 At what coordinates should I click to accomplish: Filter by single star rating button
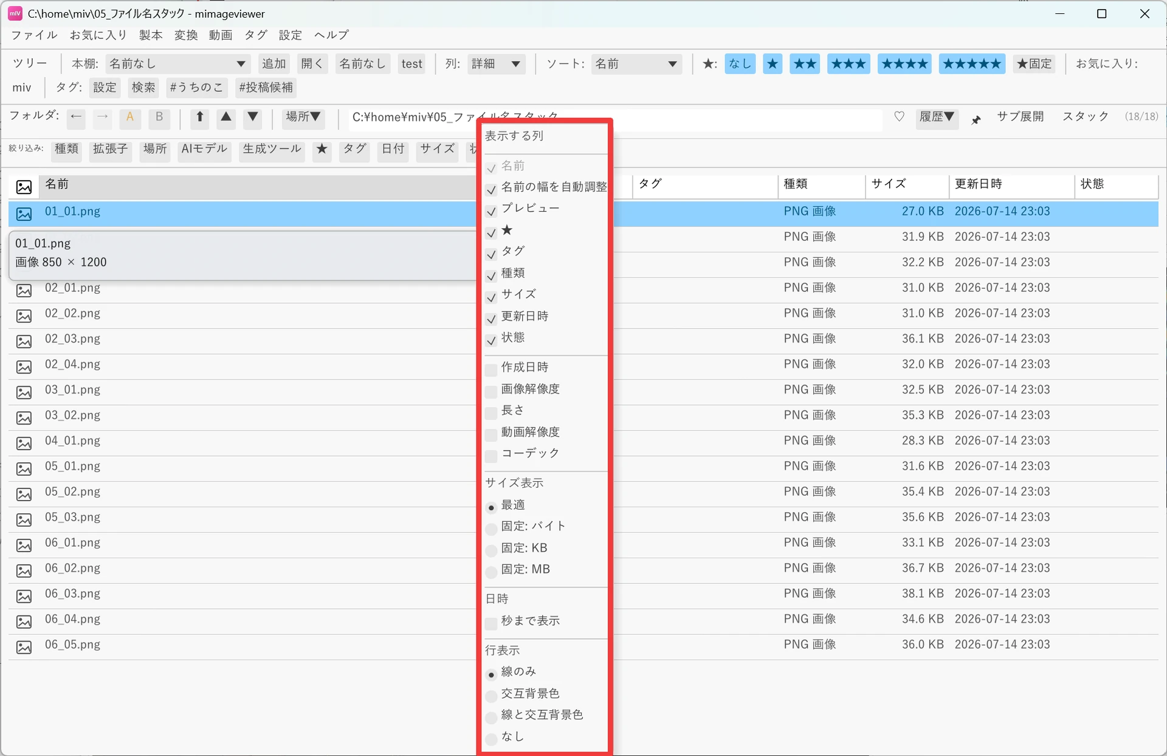tap(773, 64)
